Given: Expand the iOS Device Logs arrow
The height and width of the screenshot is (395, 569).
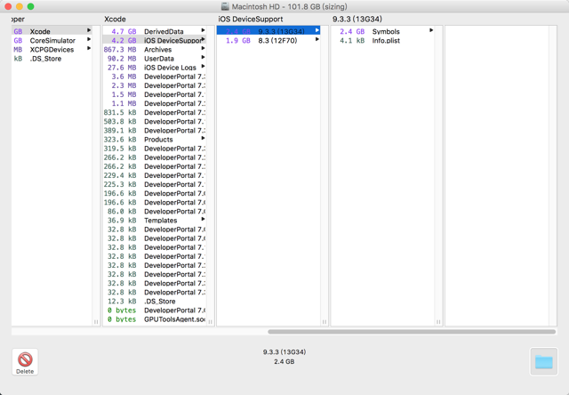Looking at the screenshot, I should click(204, 67).
